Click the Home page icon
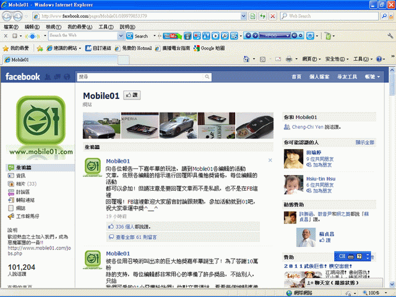This screenshot has width=396, height=297. pyautogui.click(x=246, y=59)
